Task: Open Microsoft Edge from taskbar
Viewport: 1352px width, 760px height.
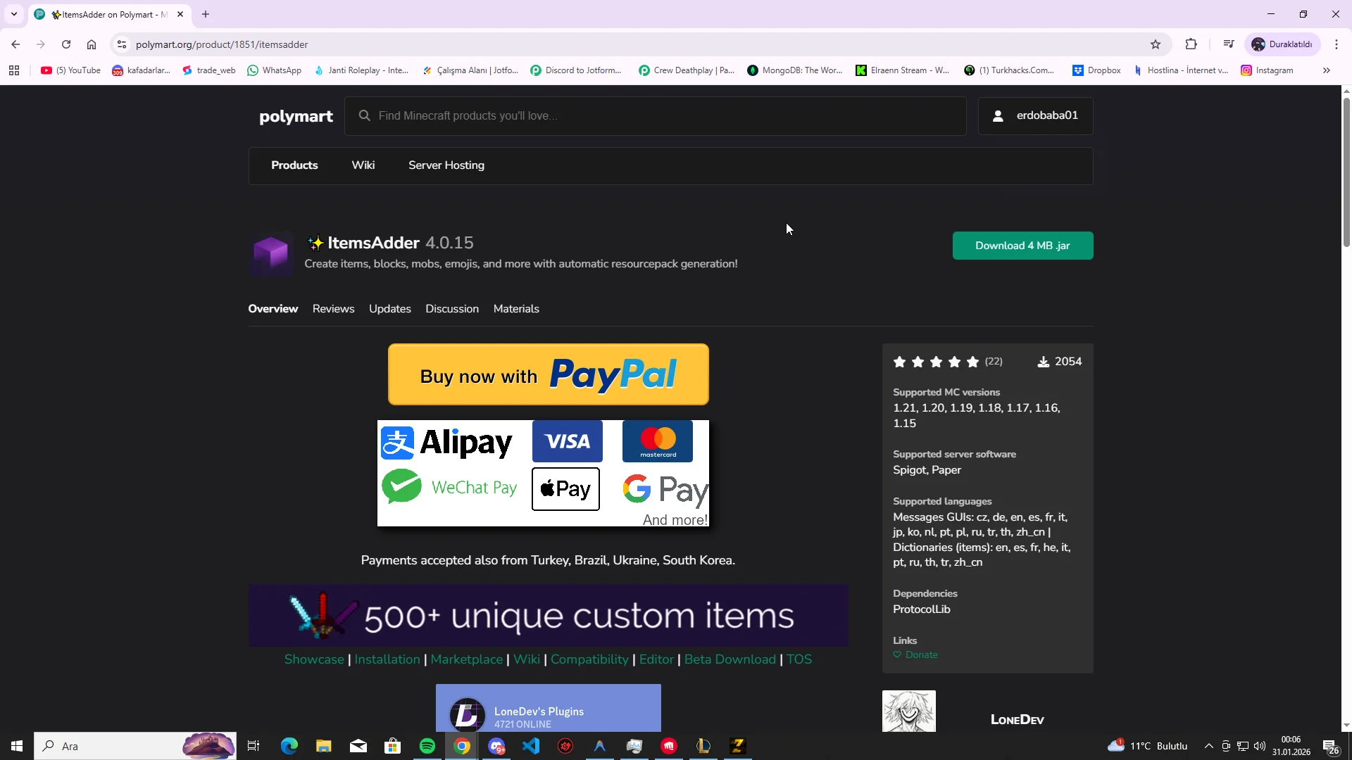Action: (x=289, y=746)
